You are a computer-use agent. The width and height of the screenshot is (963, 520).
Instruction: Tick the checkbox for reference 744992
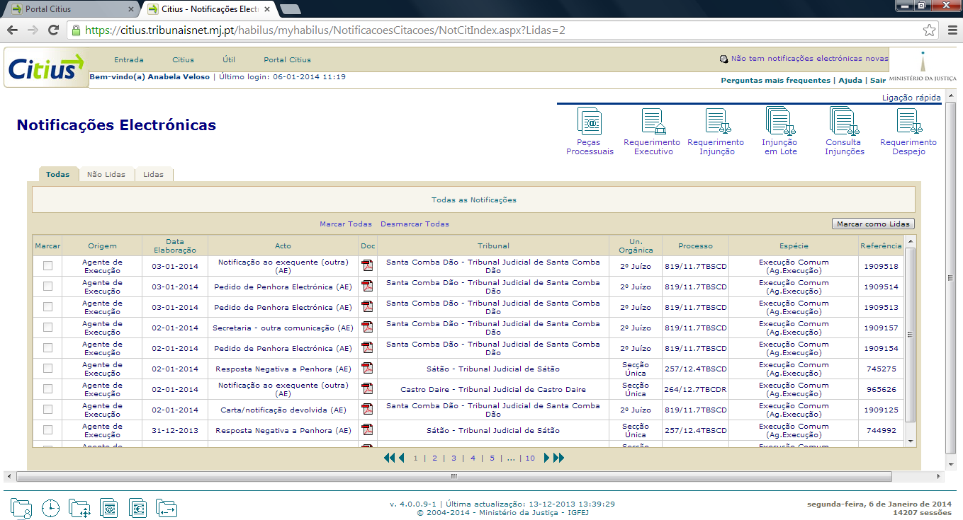pyautogui.click(x=47, y=430)
